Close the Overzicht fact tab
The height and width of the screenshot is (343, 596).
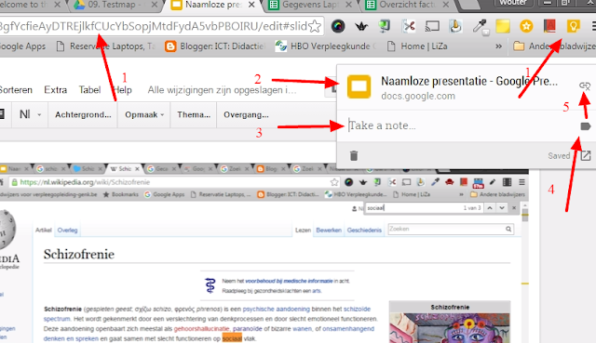click(x=446, y=5)
